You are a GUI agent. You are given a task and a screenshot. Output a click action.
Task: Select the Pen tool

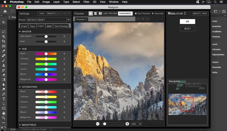click(x=4, y=94)
